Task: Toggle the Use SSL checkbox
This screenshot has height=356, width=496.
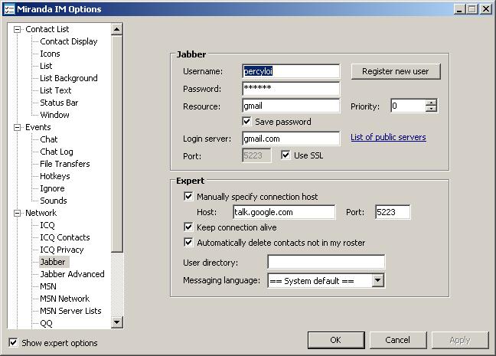Action: [286, 155]
